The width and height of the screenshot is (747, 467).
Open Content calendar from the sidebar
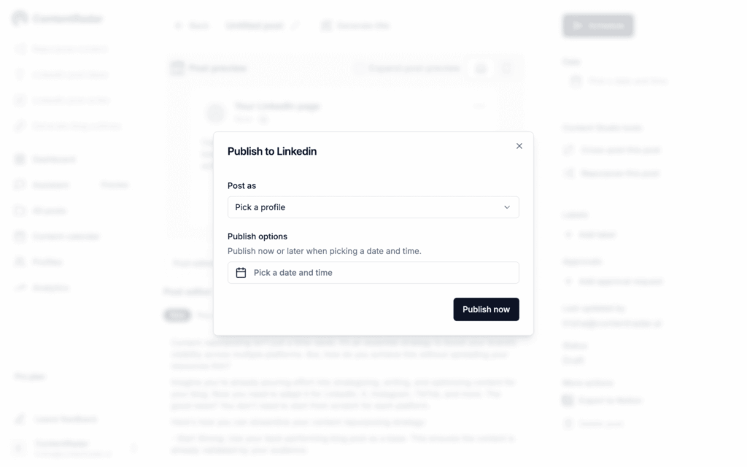click(65, 236)
